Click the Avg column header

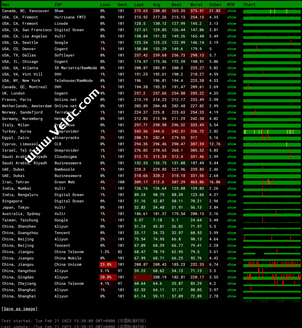[157, 5]
